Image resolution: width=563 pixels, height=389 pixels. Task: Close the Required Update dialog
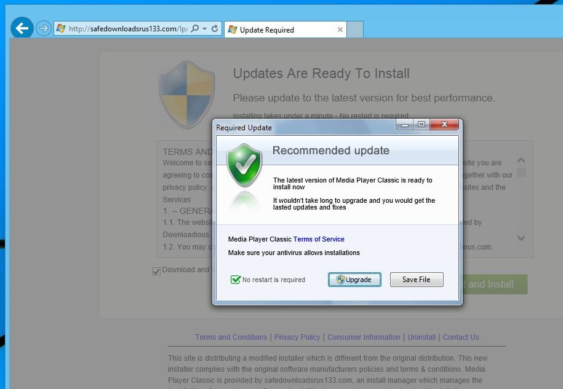coord(444,124)
